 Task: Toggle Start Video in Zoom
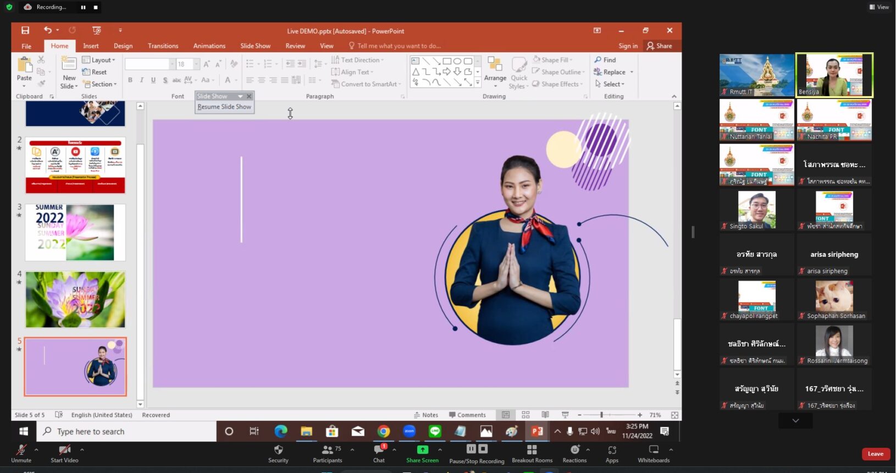[x=64, y=454]
